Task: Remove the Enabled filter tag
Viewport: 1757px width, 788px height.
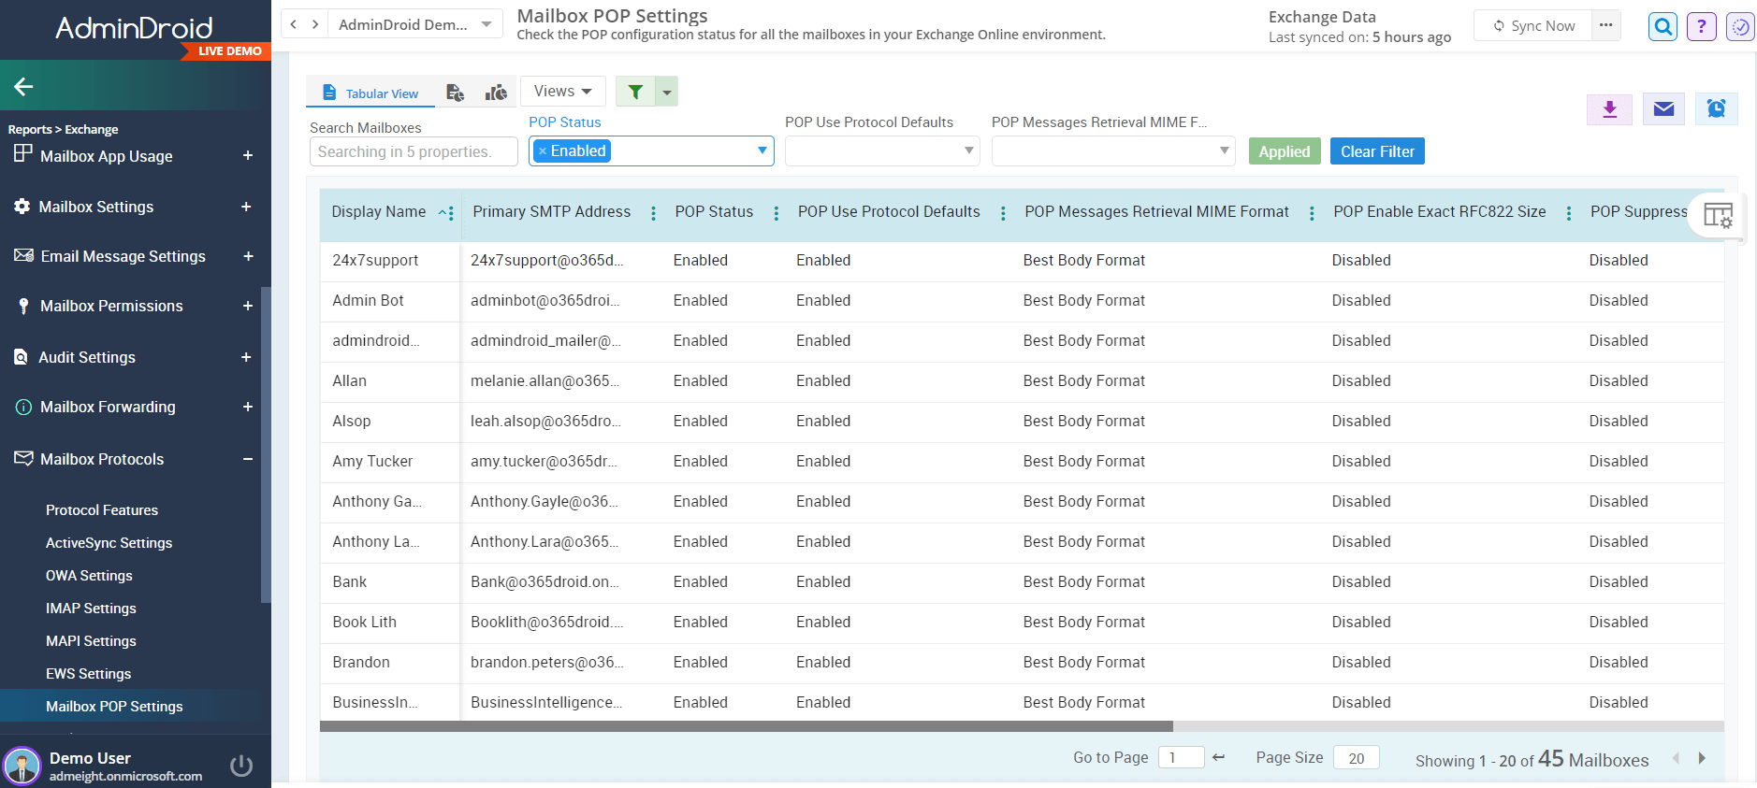Action: [x=543, y=151]
